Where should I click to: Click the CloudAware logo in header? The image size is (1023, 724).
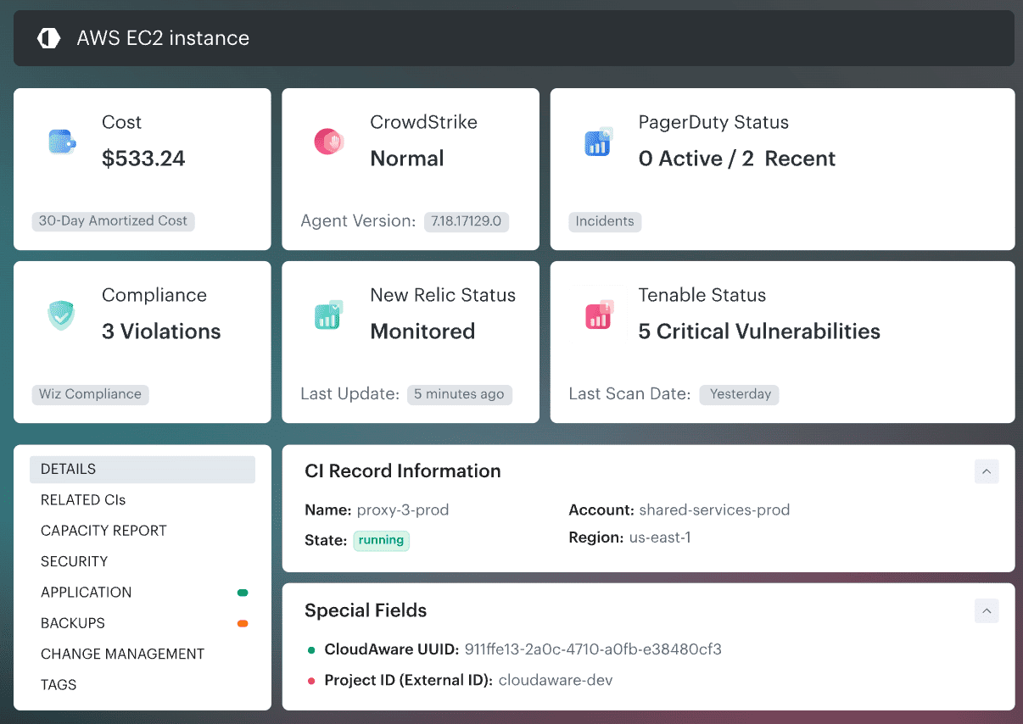pos(48,38)
